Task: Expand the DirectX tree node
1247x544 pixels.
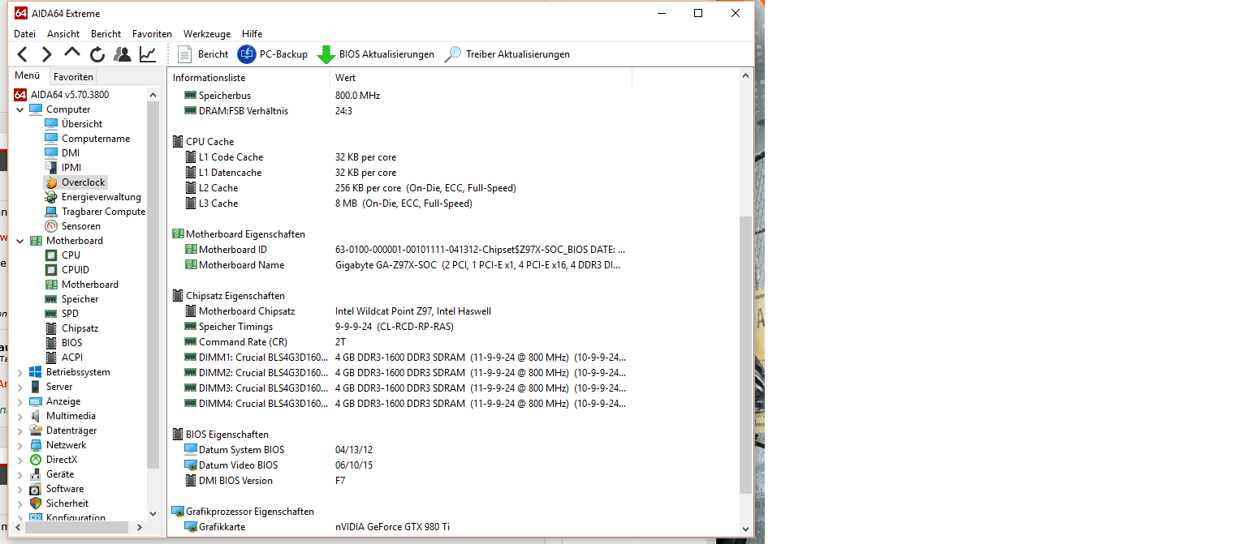Action: click(x=20, y=460)
